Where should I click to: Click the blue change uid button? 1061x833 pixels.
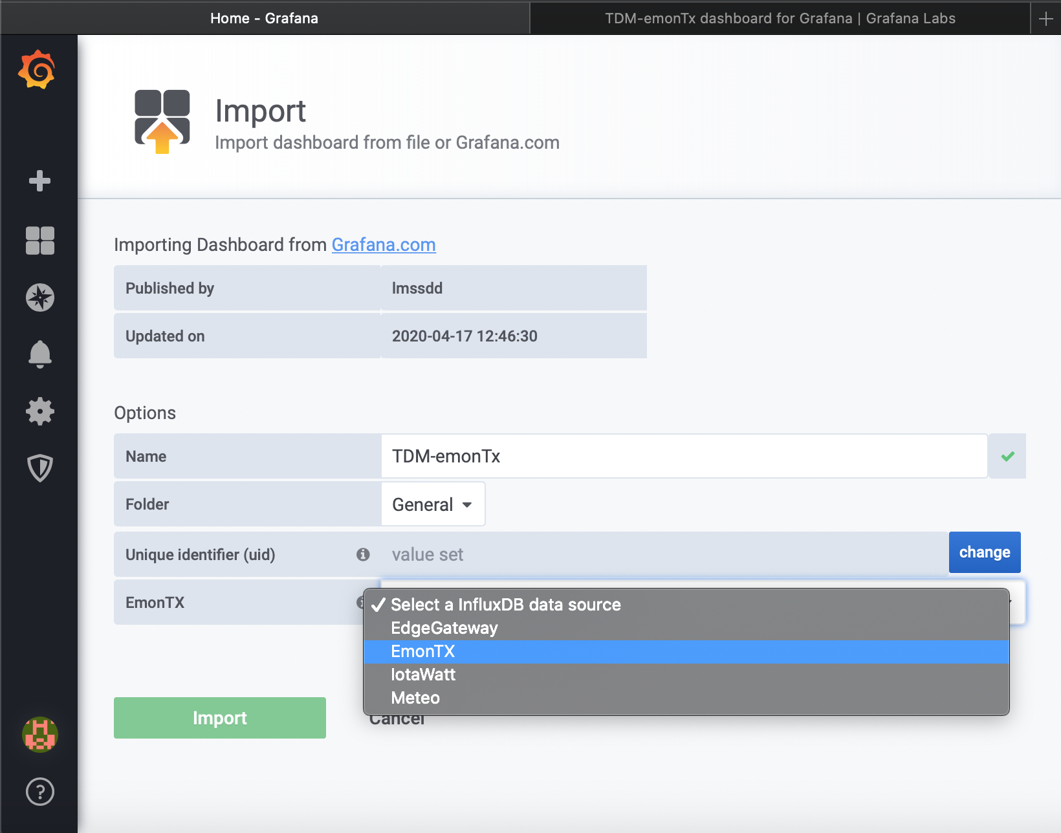[x=985, y=552]
